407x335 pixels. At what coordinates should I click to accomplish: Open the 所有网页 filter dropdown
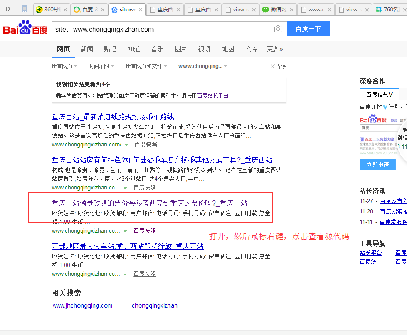[64, 66]
